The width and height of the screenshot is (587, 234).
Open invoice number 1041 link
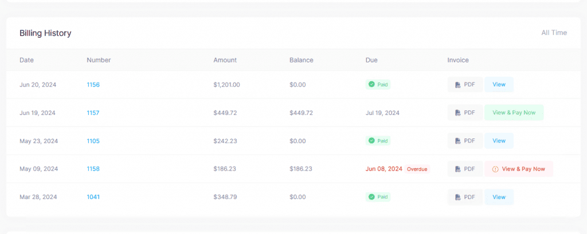point(93,197)
